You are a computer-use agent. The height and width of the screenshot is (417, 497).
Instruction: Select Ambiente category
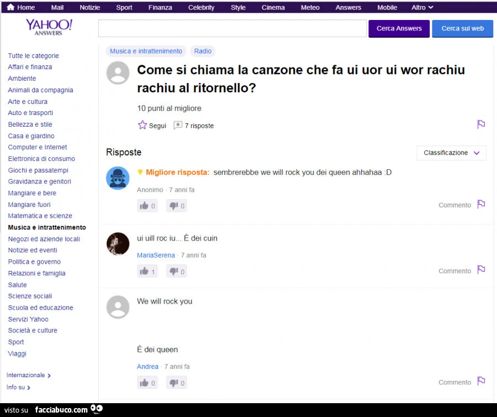pyautogui.click(x=22, y=79)
